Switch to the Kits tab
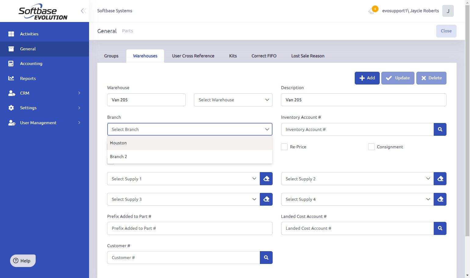This screenshot has height=278, width=470. (x=233, y=56)
